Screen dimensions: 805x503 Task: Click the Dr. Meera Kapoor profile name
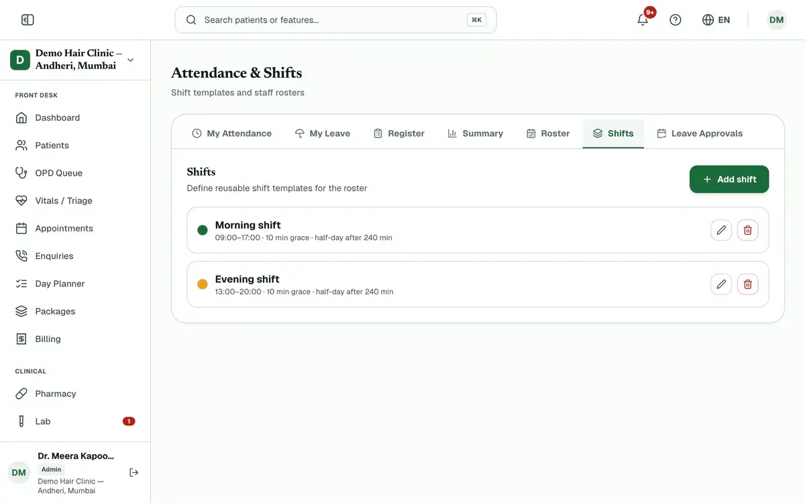[76, 456]
